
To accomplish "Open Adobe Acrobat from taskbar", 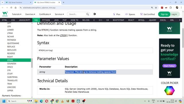I will tap(73, 101).
